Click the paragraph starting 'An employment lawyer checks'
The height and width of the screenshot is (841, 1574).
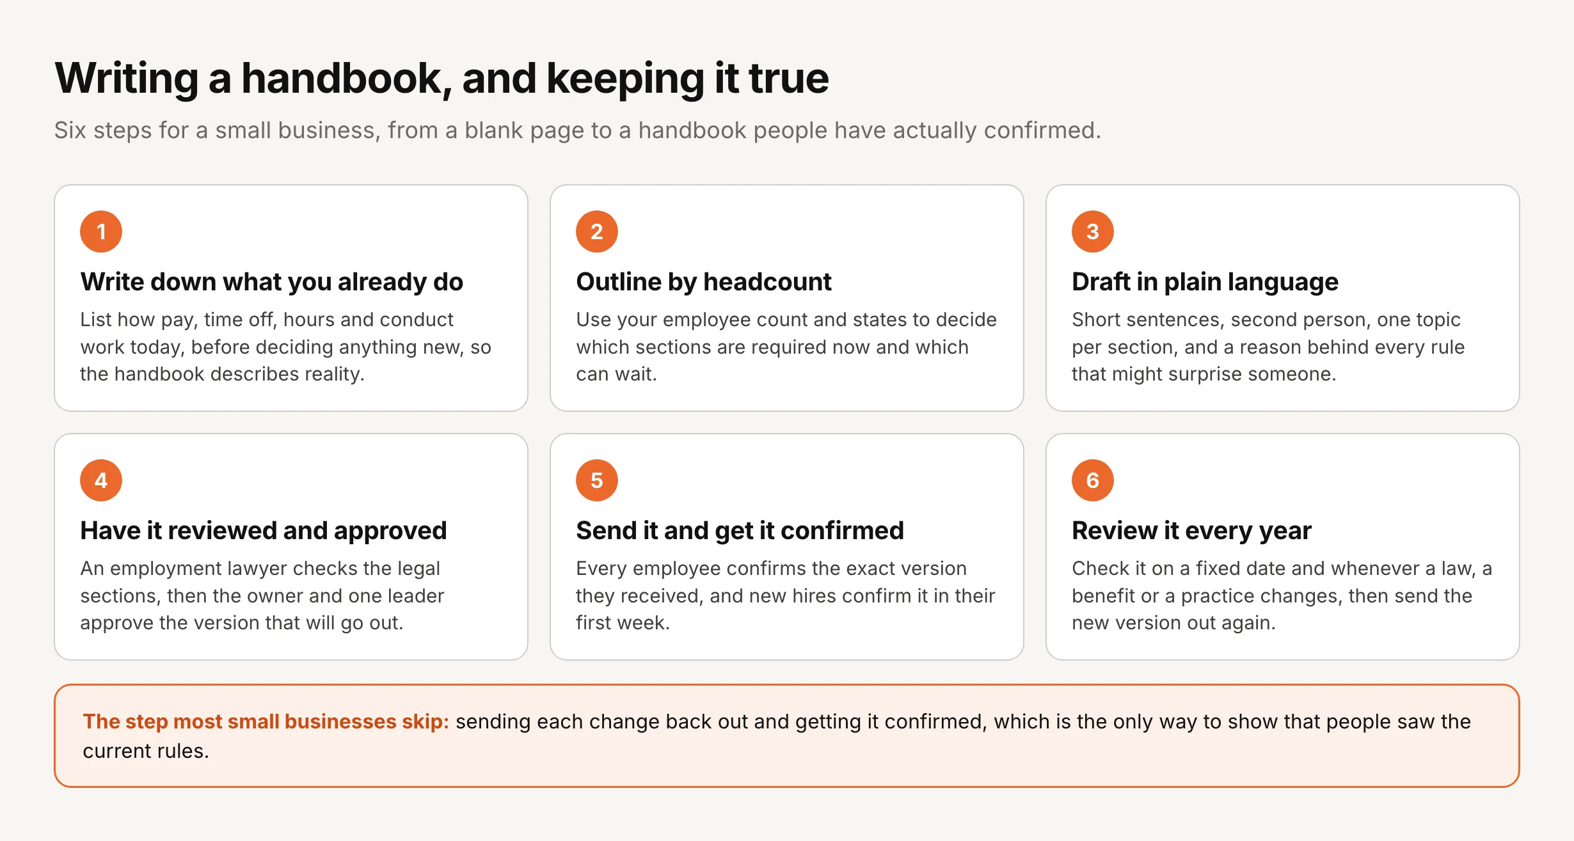pyautogui.click(x=262, y=595)
